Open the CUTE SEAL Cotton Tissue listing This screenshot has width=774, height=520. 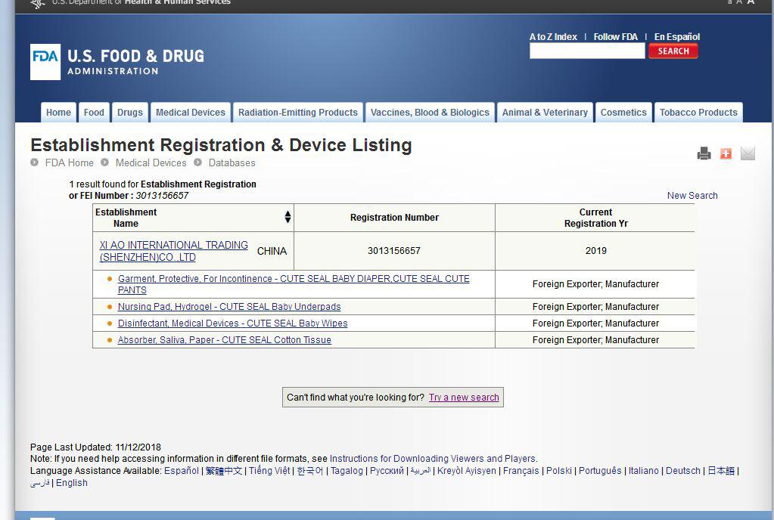pyautogui.click(x=224, y=340)
